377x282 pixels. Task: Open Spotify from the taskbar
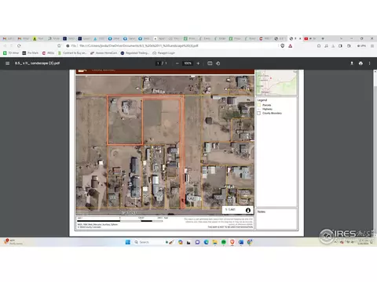point(224,242)
